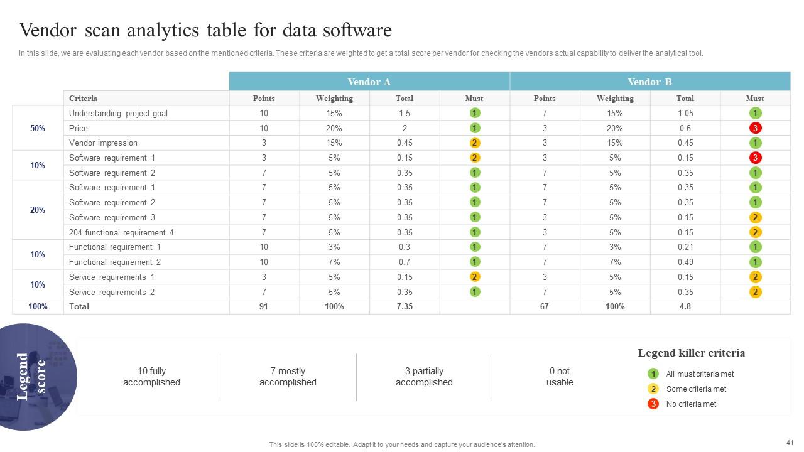This screenshot has height=452, width=804.
Task: Click the red 'No criteria met' legend circle
Action: (653, 404)
